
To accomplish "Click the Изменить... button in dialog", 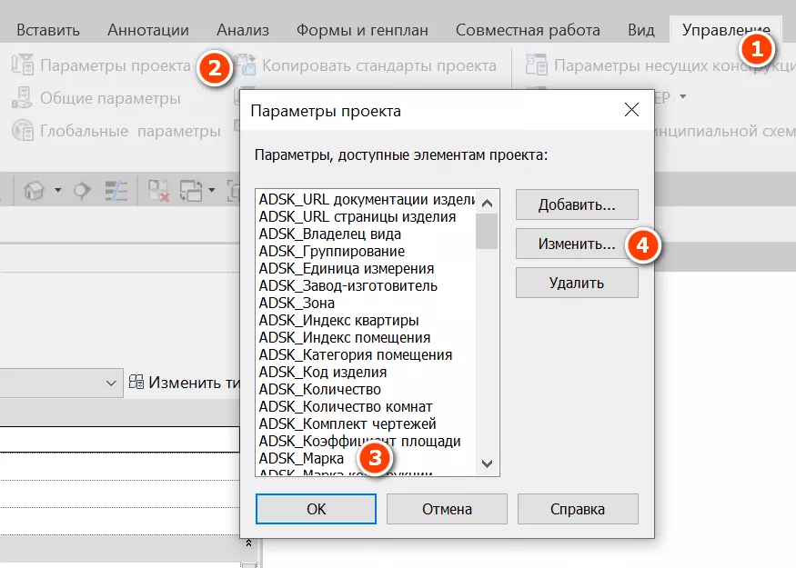I will click(576, 244).
